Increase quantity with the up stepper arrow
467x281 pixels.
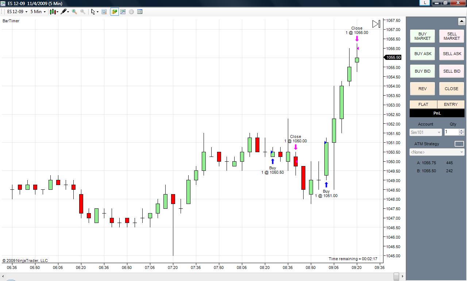tap(462, 131)
